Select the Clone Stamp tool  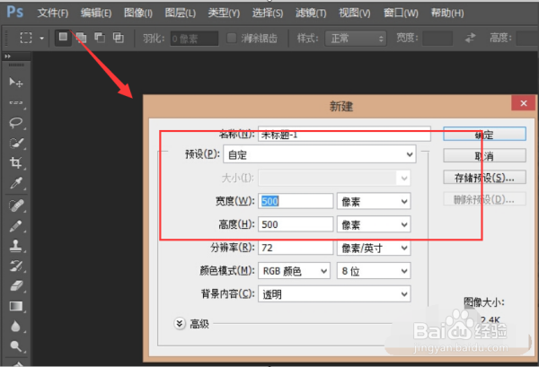click(16, 246)
